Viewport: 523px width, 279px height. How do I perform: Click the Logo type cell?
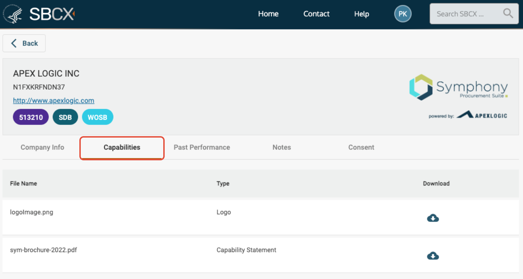tap(224, 212)
